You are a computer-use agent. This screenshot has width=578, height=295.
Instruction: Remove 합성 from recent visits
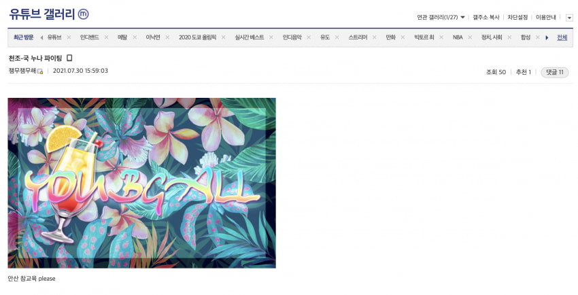(537, 37)
